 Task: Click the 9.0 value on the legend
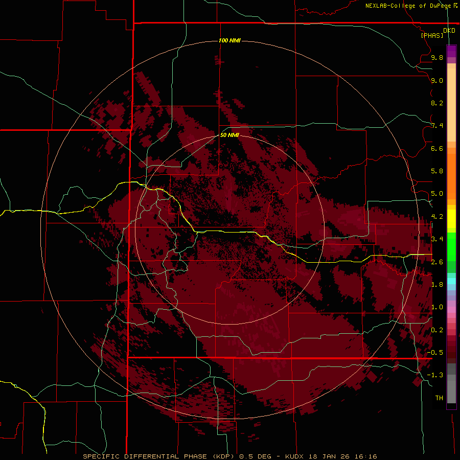click(x=437, y=80)
